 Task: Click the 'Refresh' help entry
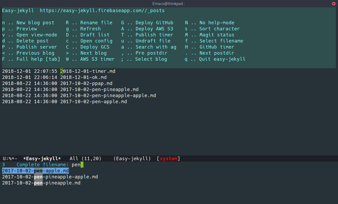83,29
